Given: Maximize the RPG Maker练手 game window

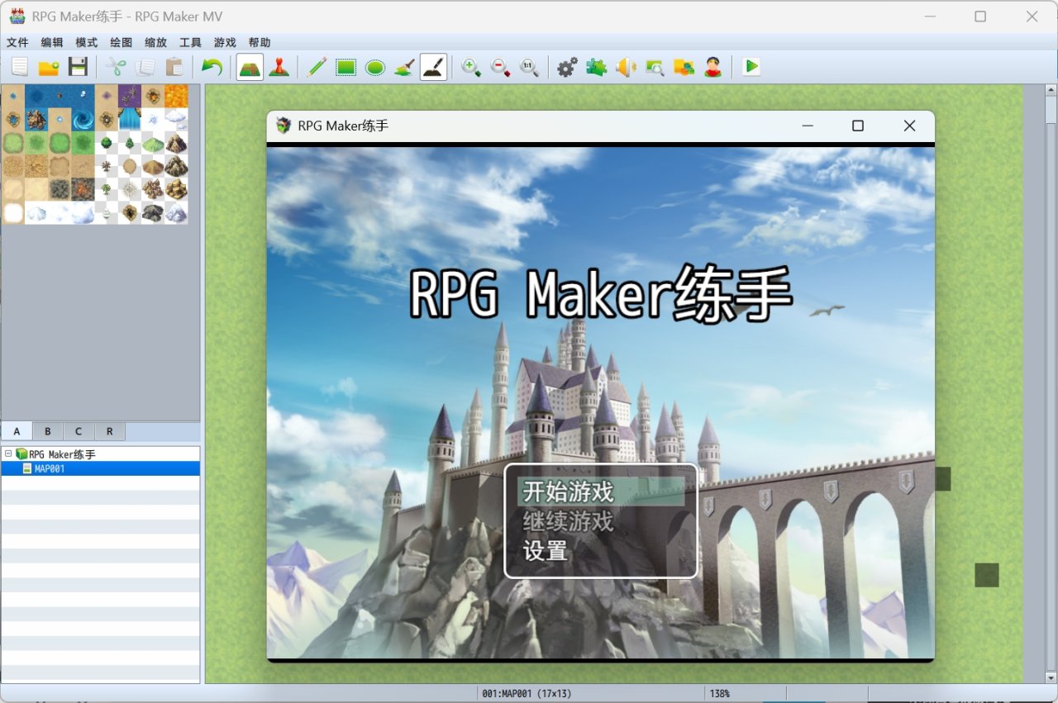Looking at the screenshot, I should pos(858,126).
